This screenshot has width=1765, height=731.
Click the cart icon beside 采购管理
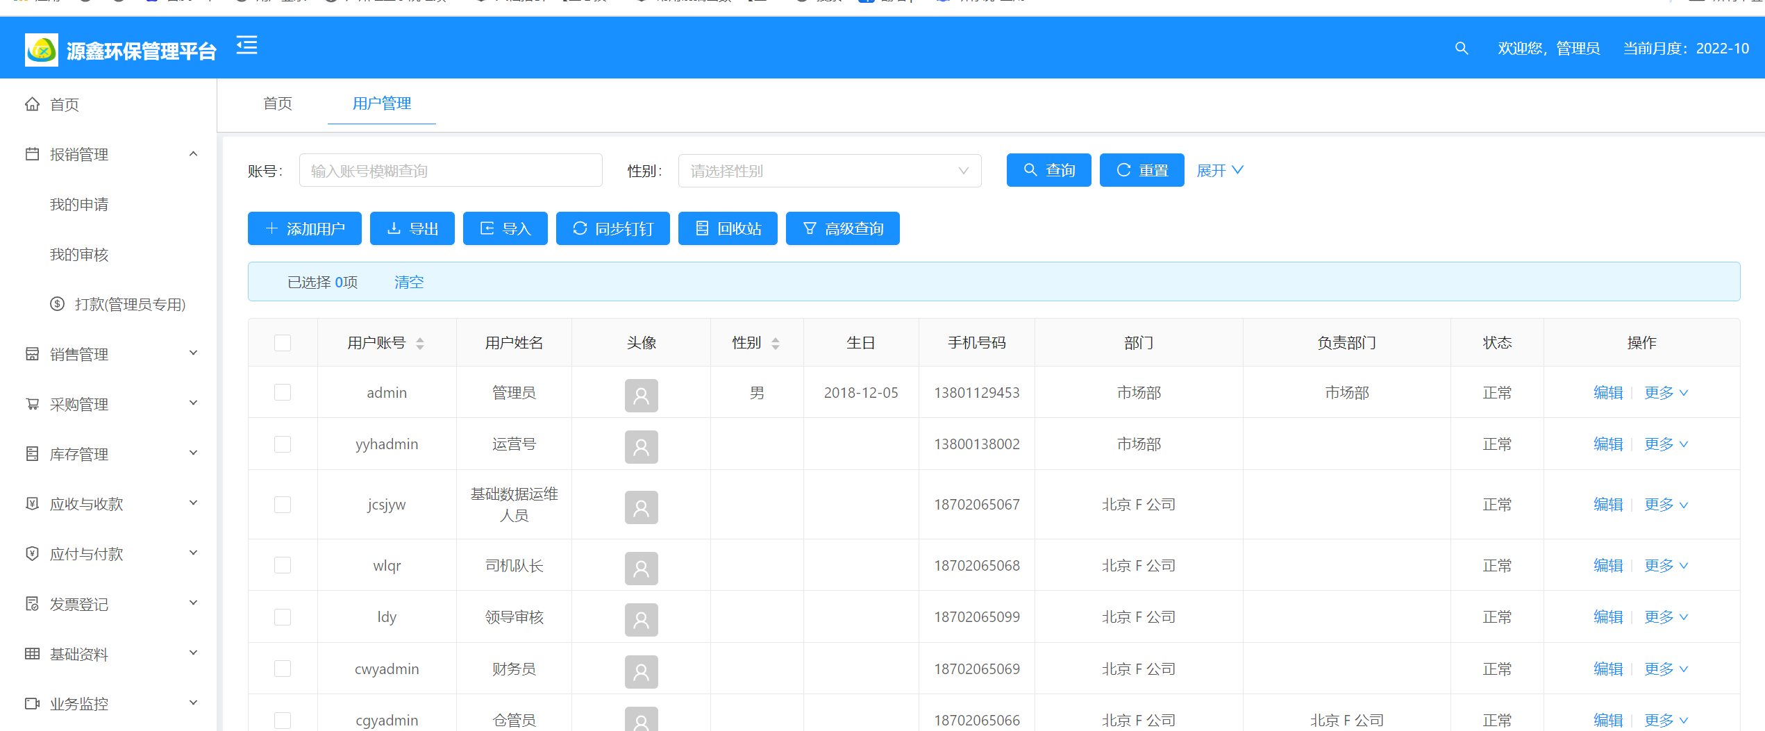click(33, 404)
